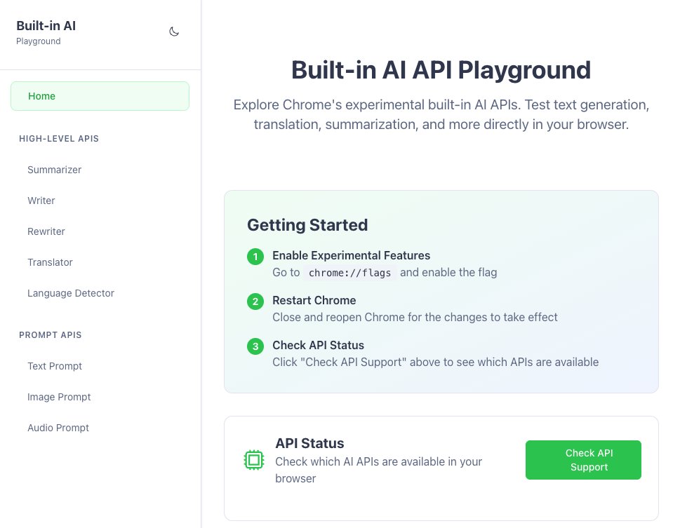Image resolution: width=680 pixels, height=528 pixels.
Task: Click the API Status card heading
Action: click(x=309, y=443)
